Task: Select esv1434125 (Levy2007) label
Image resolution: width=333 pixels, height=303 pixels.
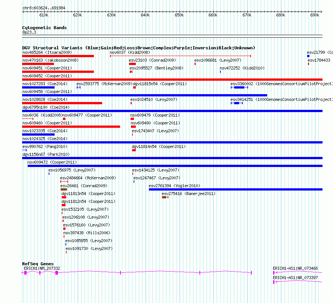Action: click(156, 170)
